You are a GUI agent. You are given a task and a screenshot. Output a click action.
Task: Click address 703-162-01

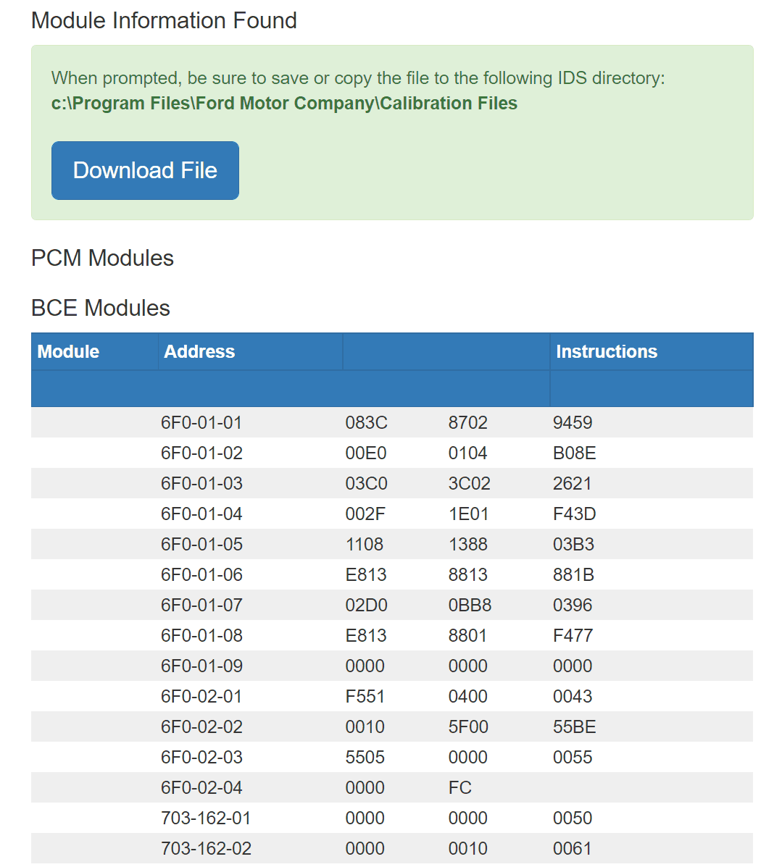206,818
